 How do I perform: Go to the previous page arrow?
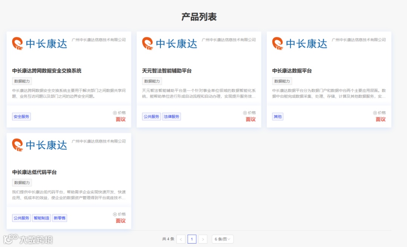181,239
